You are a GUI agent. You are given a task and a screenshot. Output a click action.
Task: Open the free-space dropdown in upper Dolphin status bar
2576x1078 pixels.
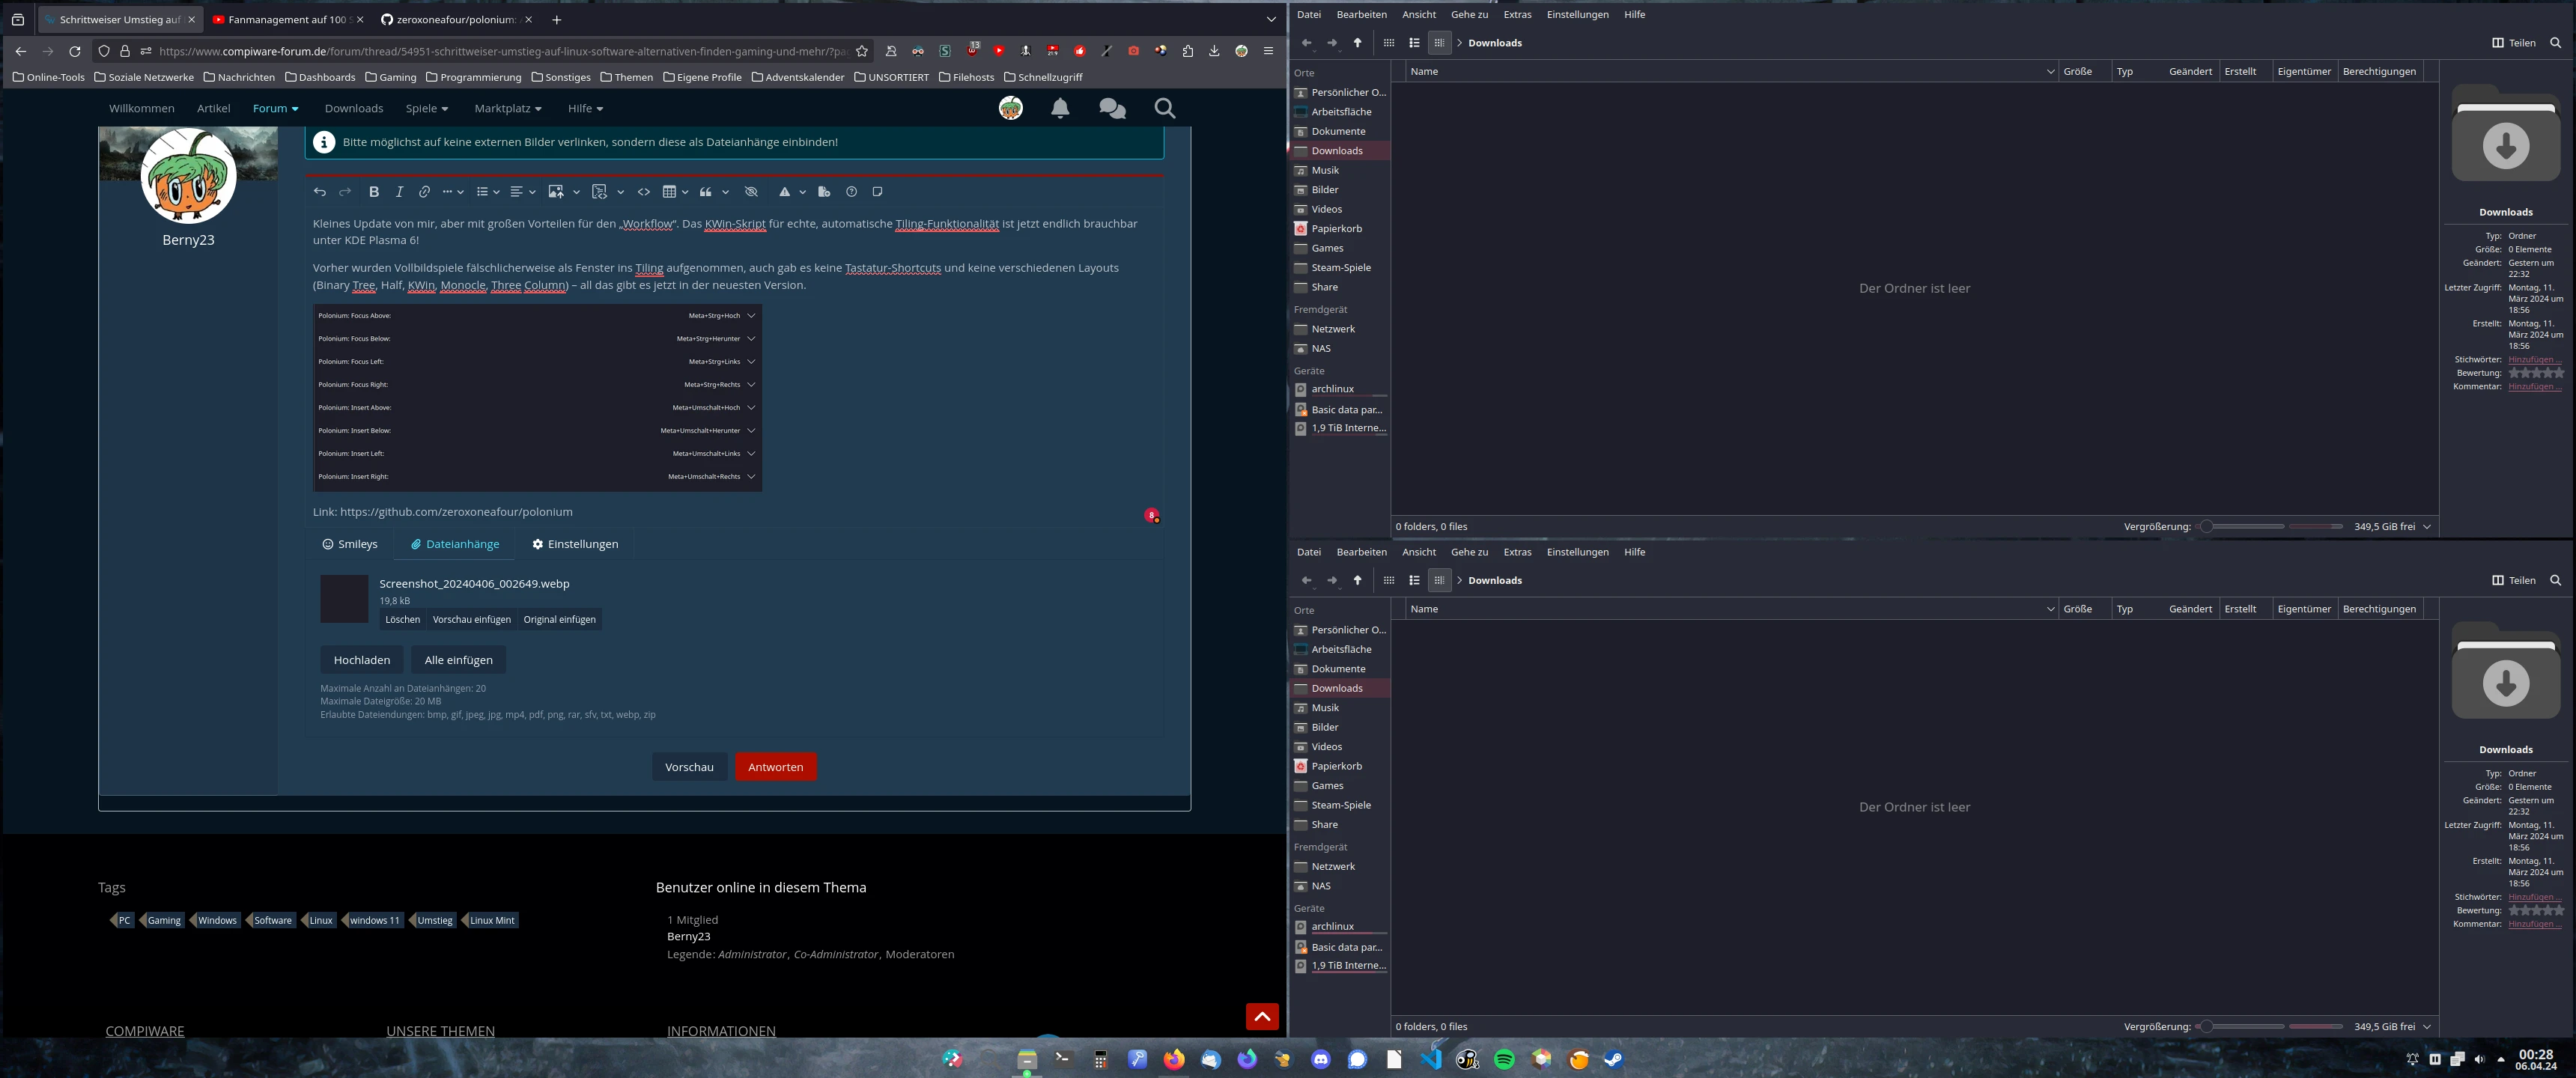coord(2427,527)
